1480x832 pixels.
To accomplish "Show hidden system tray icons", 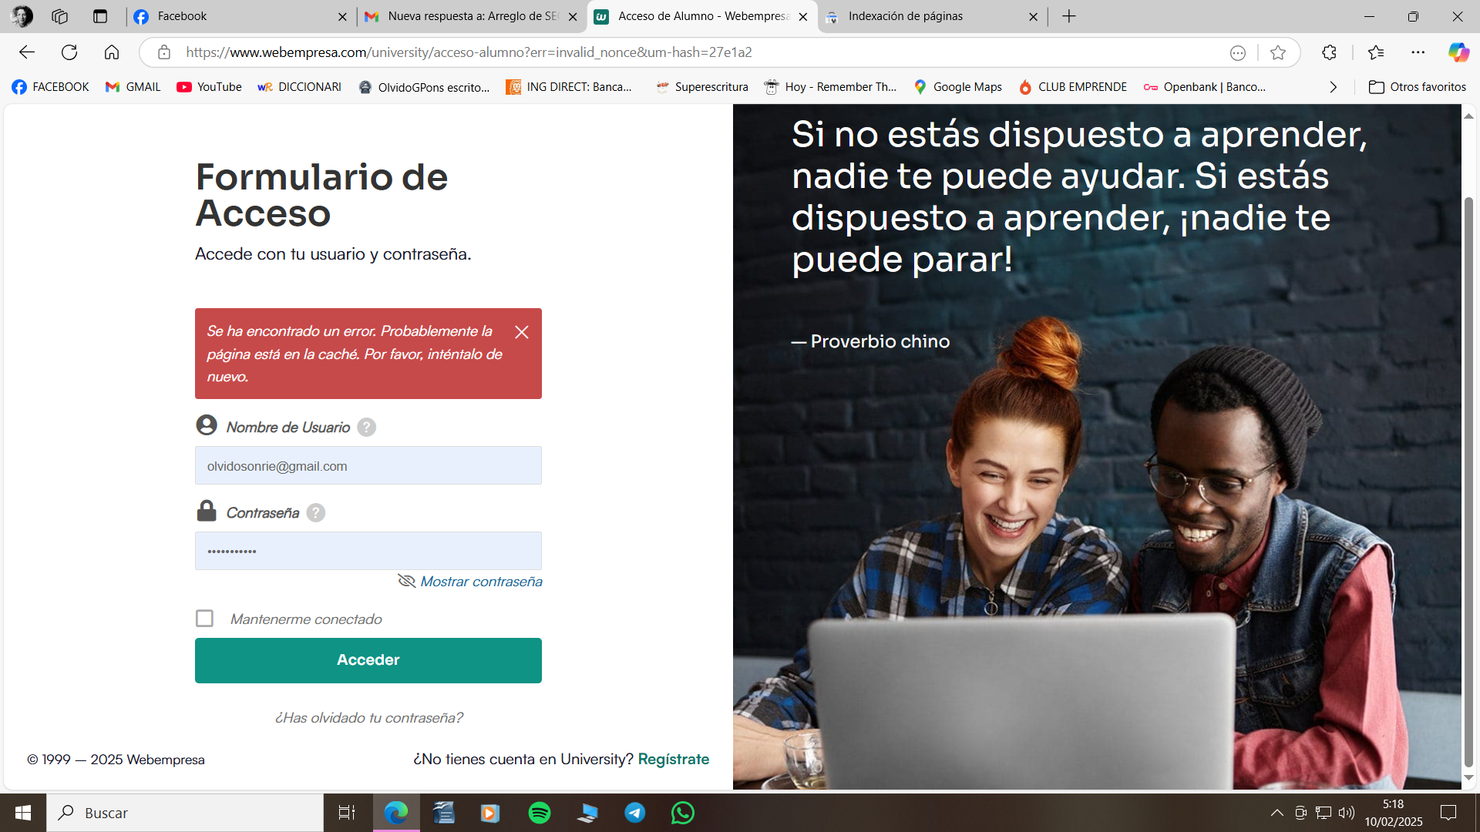I will tap(1277, 813).
